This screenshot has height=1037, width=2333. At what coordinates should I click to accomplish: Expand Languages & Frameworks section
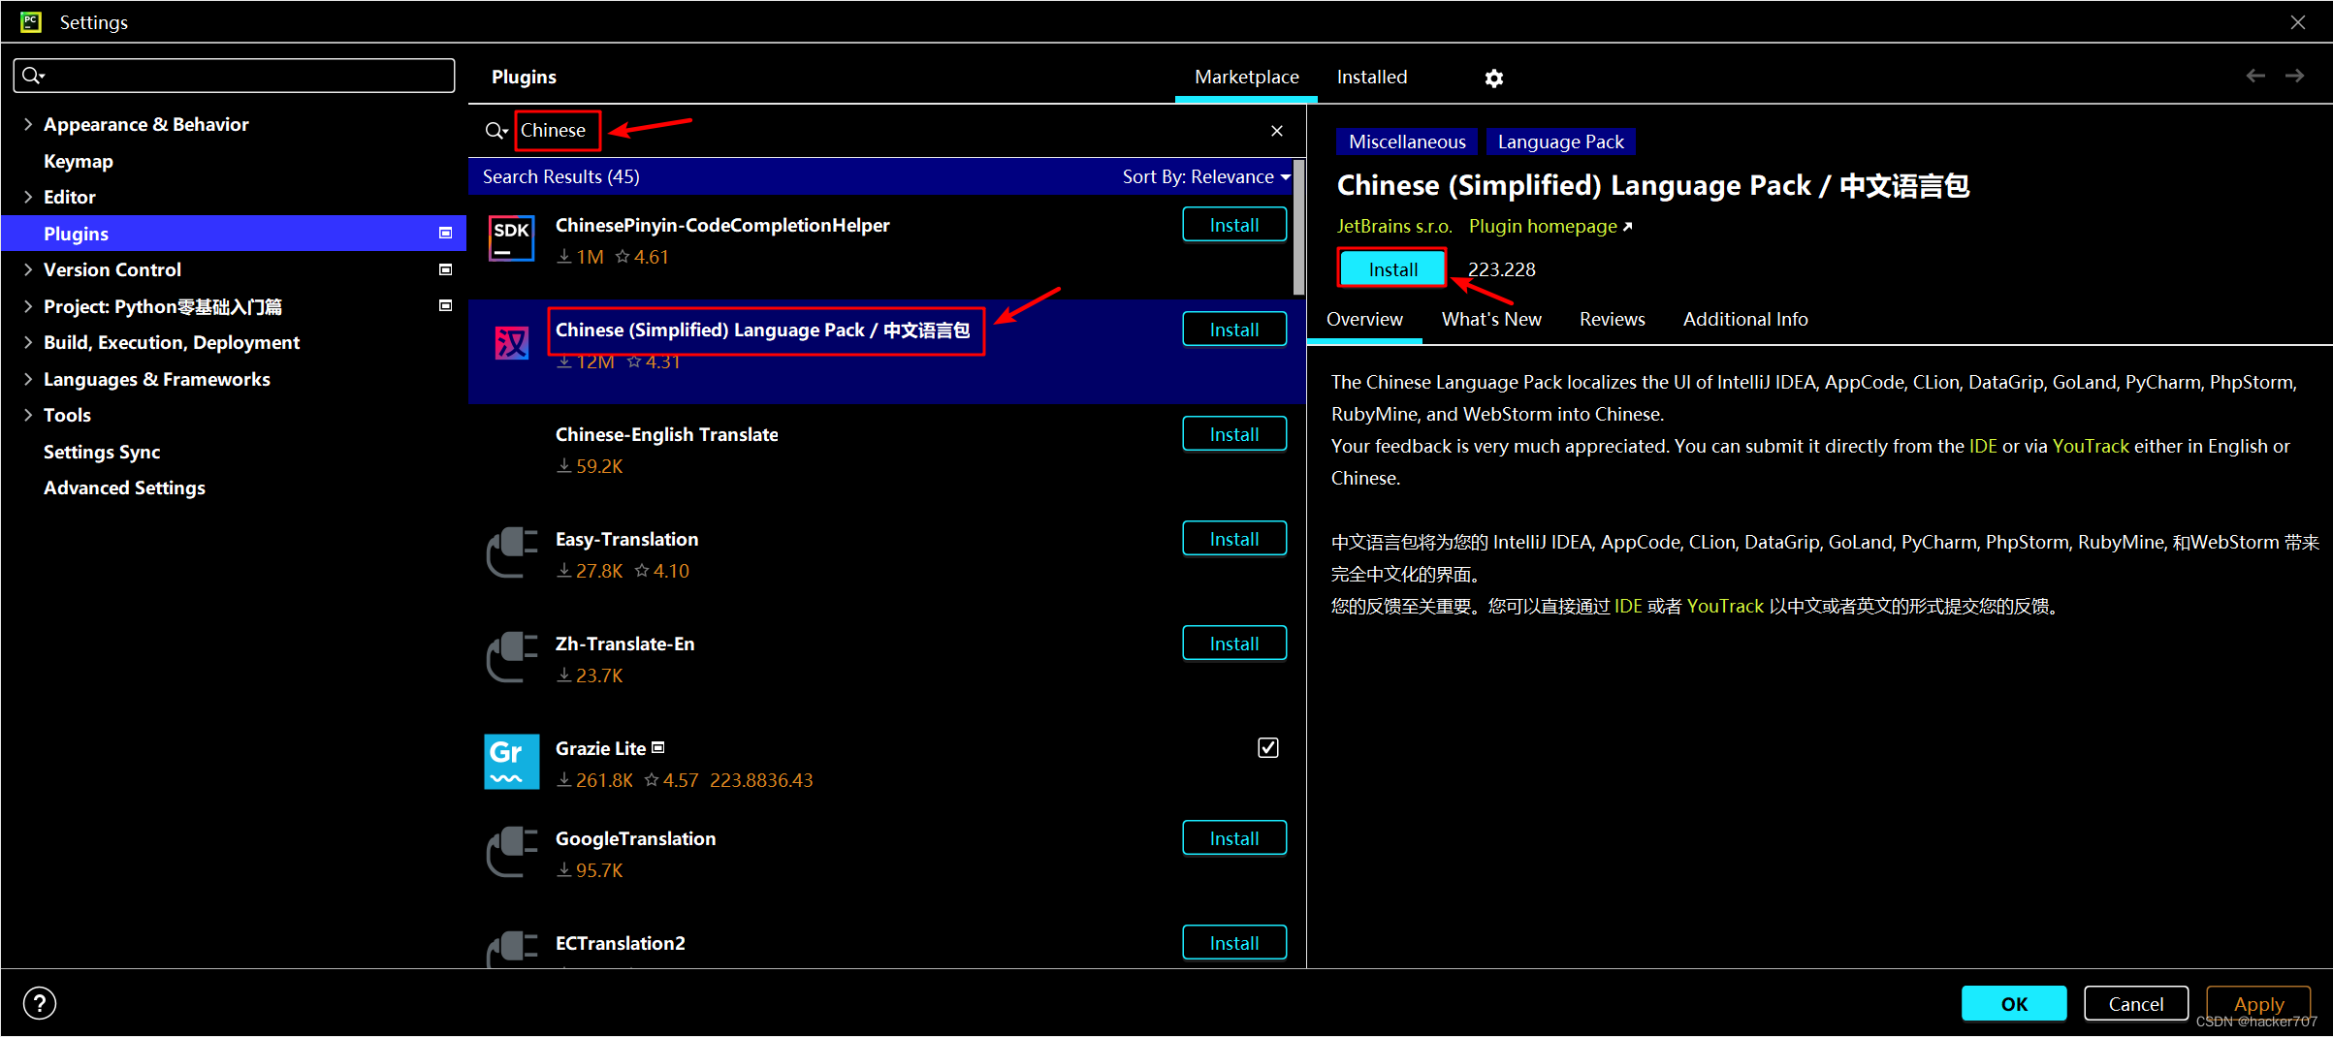[x=28, y=379]
